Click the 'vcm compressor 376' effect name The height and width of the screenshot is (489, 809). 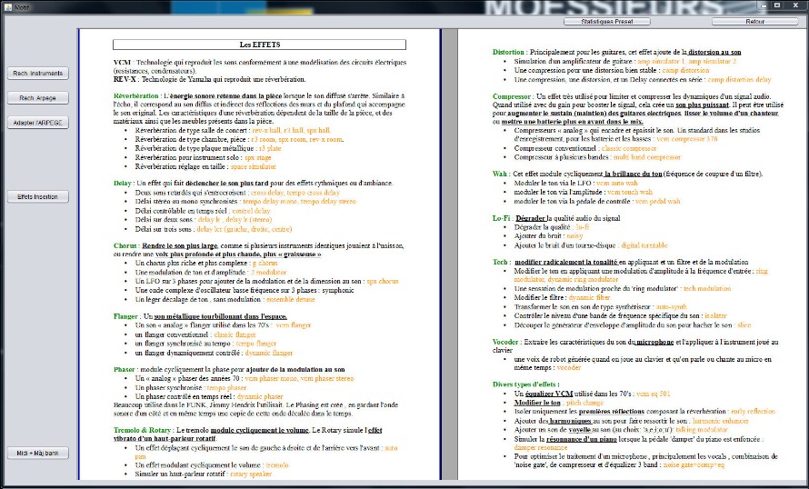[x=686, y=139]
